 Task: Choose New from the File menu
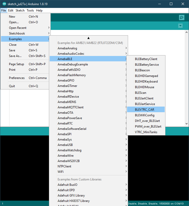(x=25, y=17)
